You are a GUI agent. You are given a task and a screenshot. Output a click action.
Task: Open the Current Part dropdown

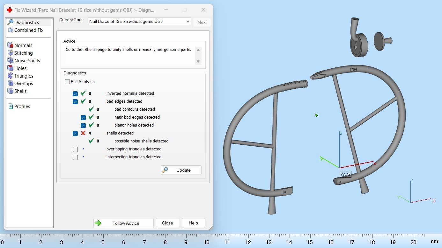coord(139,21)
